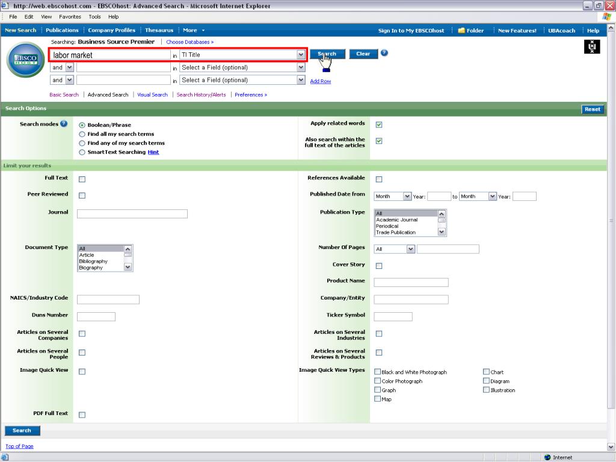Screen dimensions: 616x462
Task: Check References Available
Action: [379, 179]
